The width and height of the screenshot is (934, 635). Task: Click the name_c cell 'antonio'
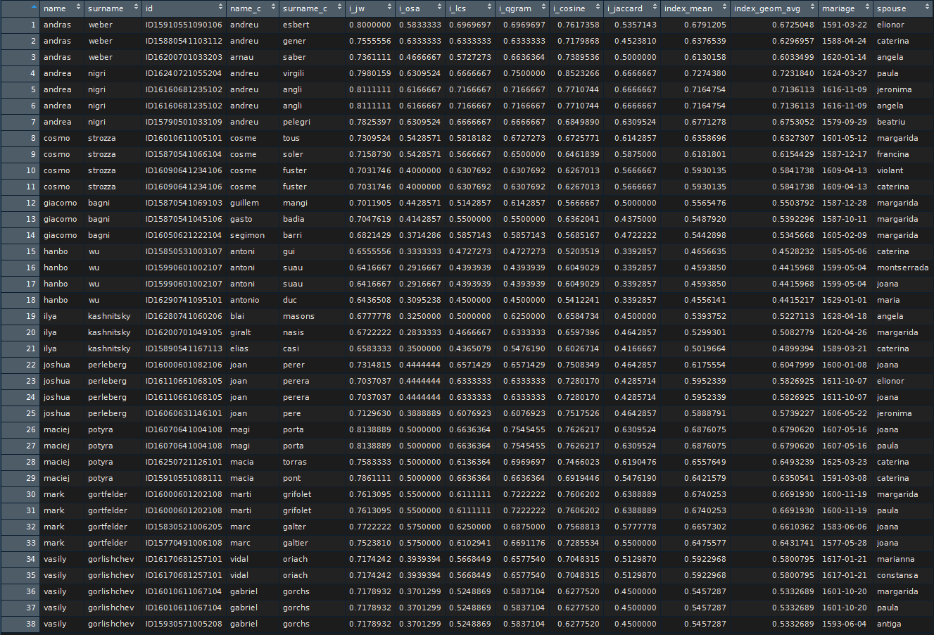(x=244, y=300)
